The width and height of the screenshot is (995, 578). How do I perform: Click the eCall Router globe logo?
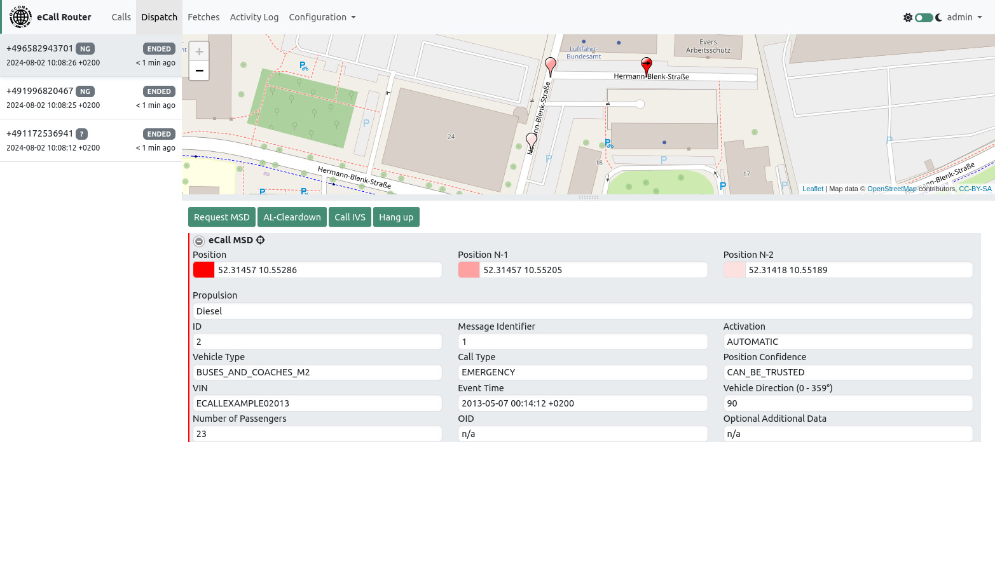tap(20, 17)
